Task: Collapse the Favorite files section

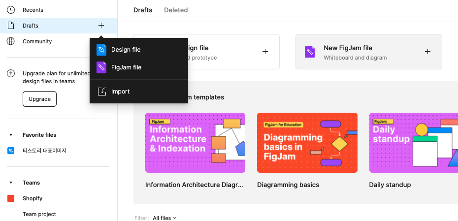Action: click(11, 135)
